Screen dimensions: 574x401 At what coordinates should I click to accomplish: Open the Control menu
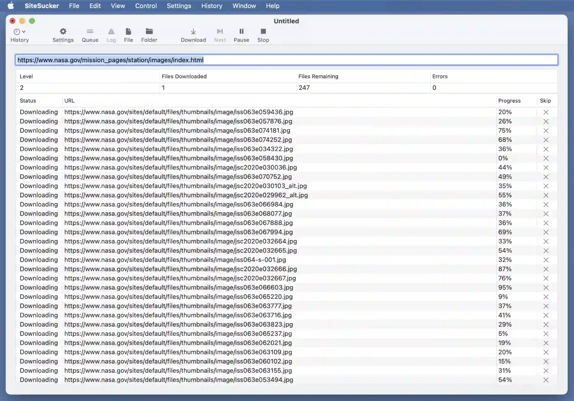(x=146, y=6)
